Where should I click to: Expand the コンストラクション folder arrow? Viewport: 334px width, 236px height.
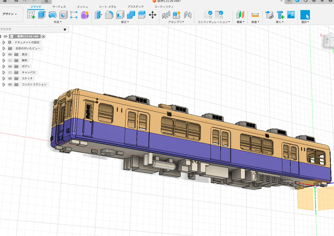(x=4, y=85)
